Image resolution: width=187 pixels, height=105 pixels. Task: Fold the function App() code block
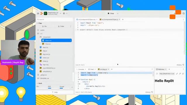(79, 79)
